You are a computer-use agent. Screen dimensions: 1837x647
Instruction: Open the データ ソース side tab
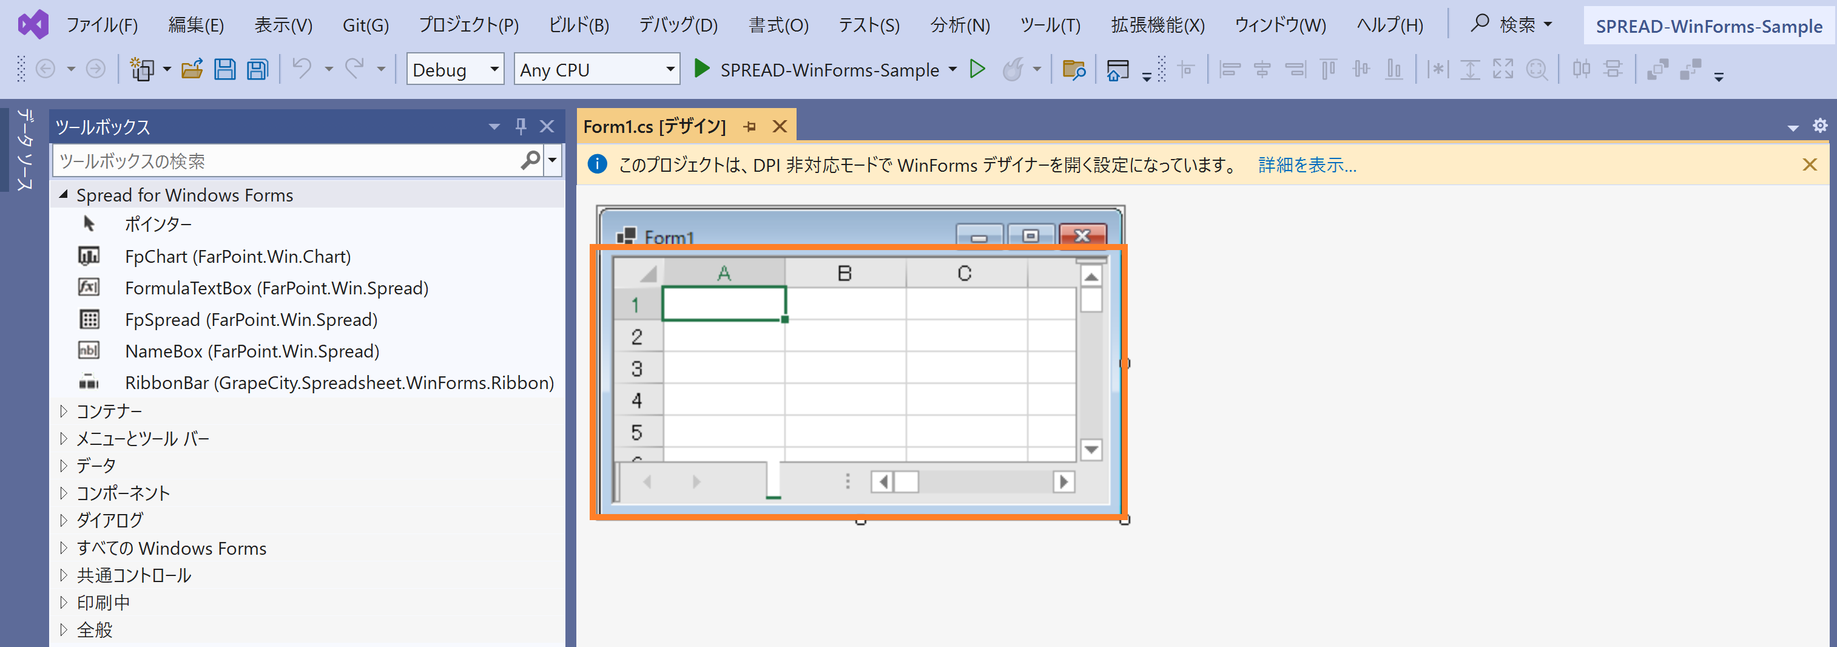(25, 149)
